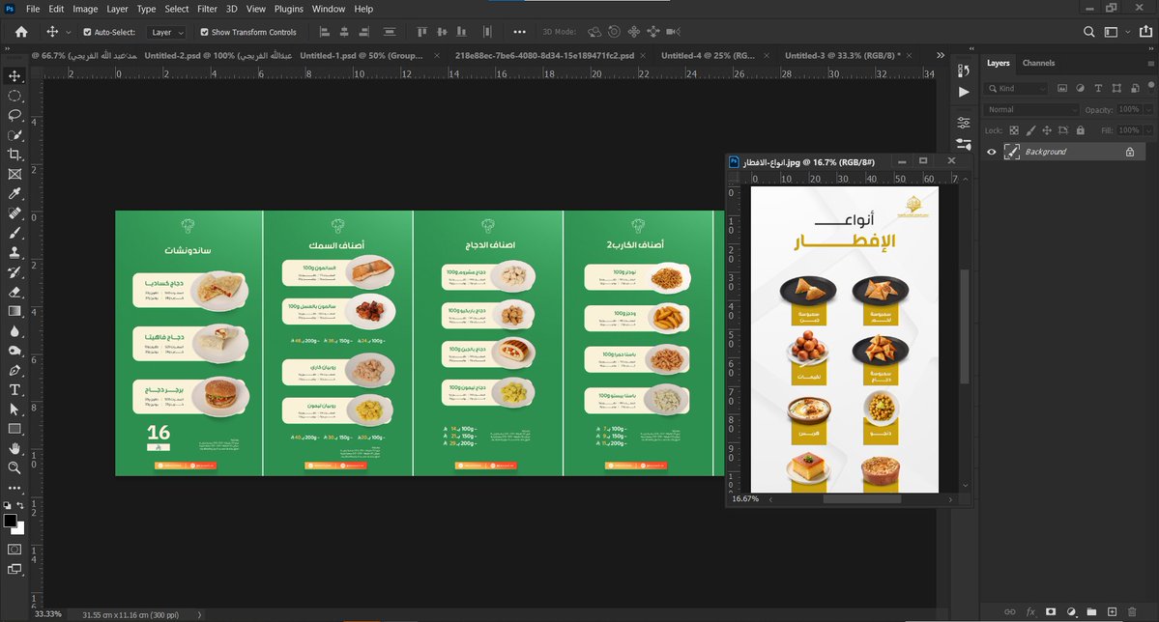The height and width of the screenshot is (622, 1159).
Task: Select the Quick Selection tool
Action: pyautogui.click(x=14, y=135)
